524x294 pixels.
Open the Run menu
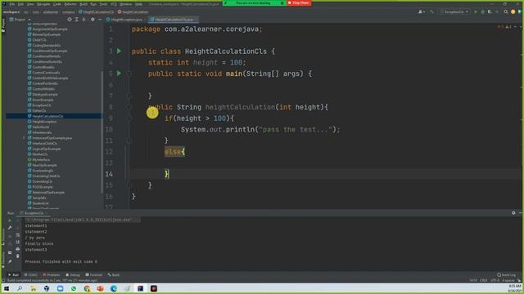(93, 4)
